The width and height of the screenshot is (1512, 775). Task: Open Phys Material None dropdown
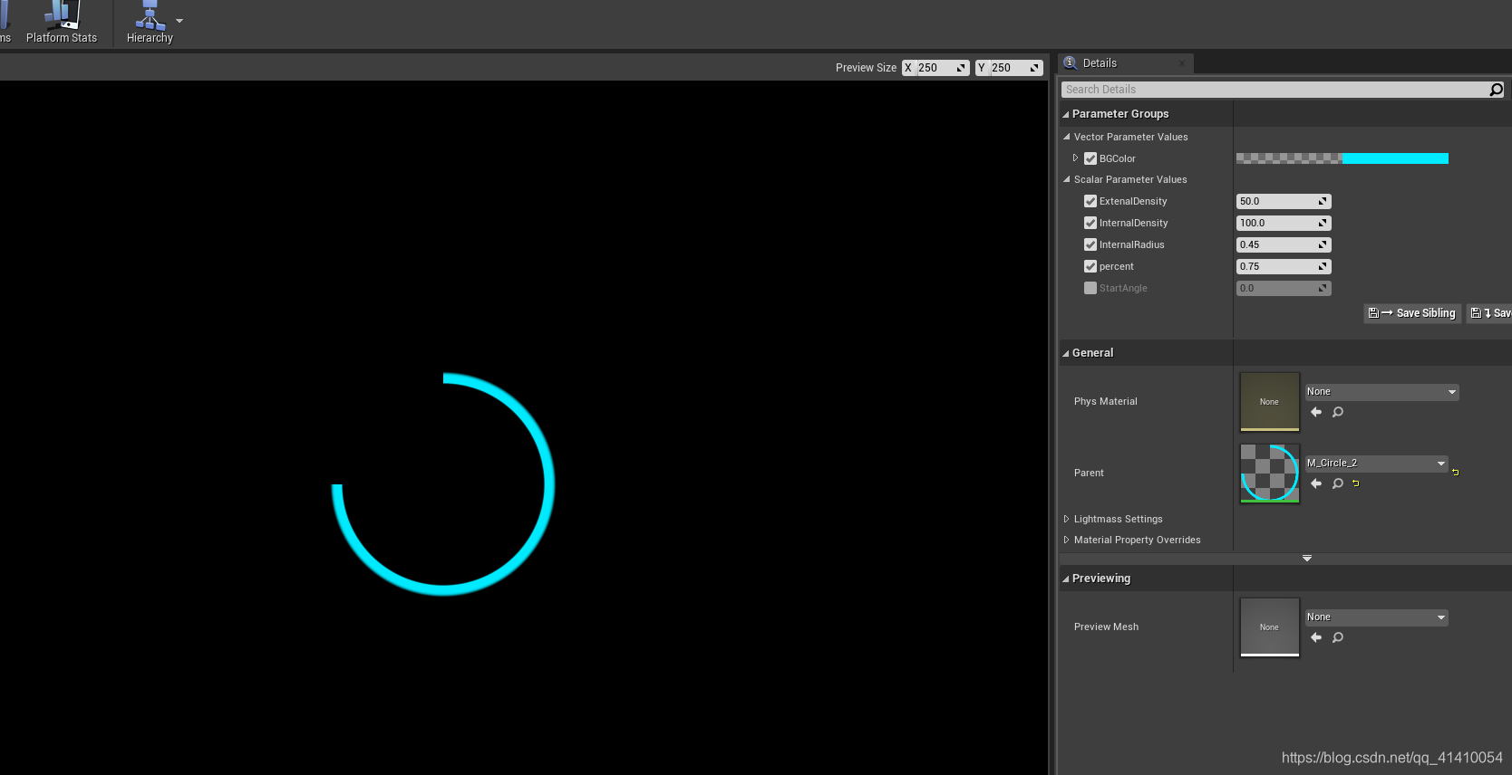click(x=1381, y=392)
